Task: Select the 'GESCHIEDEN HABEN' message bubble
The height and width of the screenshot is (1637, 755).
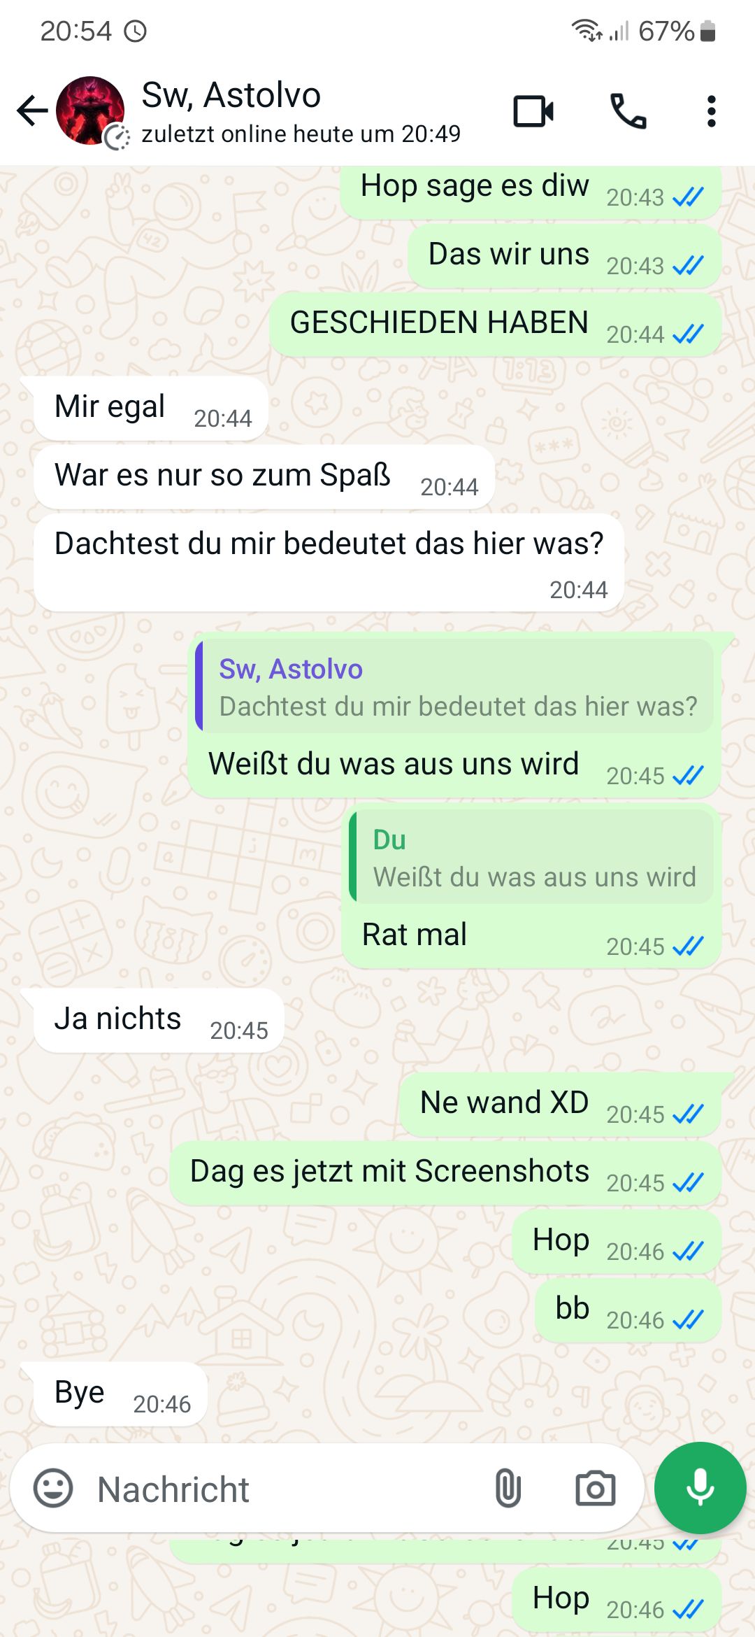Action: click(x=496, y=325)
